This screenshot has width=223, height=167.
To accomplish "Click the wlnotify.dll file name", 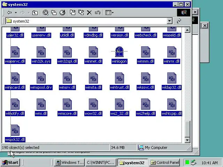I will click(x=15, y=113).
